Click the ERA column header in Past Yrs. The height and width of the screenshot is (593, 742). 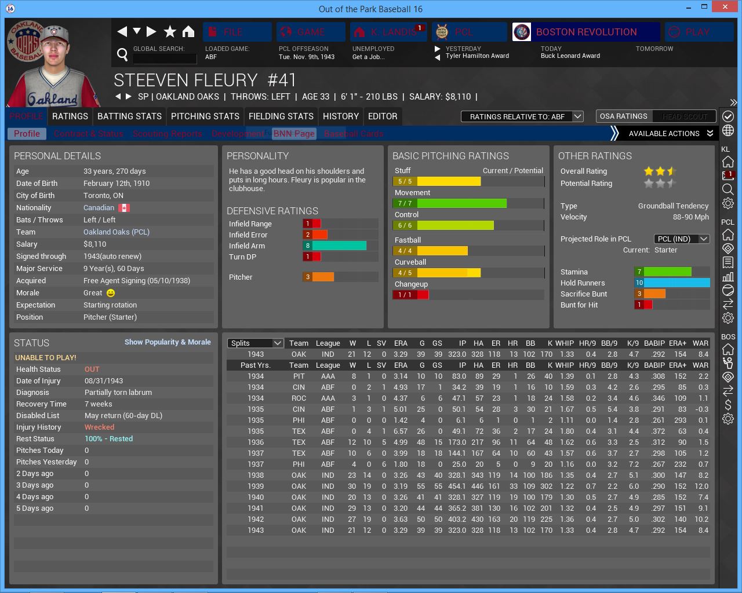pyautogui.click(x=401, y=365)
